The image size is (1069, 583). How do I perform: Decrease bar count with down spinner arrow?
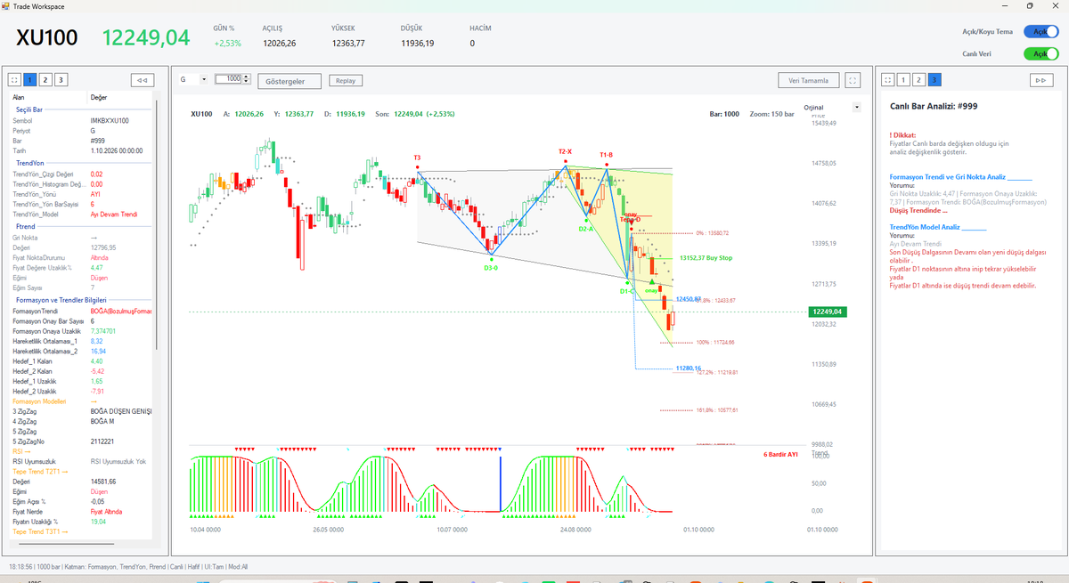pyautogui.click(x=245, y=82)
